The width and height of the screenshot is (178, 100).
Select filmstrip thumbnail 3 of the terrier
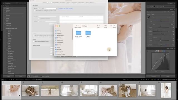point(50,91)
